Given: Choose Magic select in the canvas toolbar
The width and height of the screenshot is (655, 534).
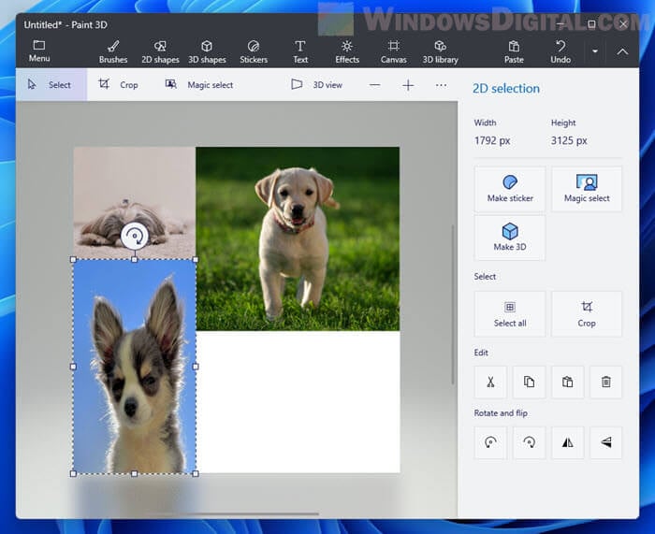Looking at the screenshot, I should tap(199, 85).
